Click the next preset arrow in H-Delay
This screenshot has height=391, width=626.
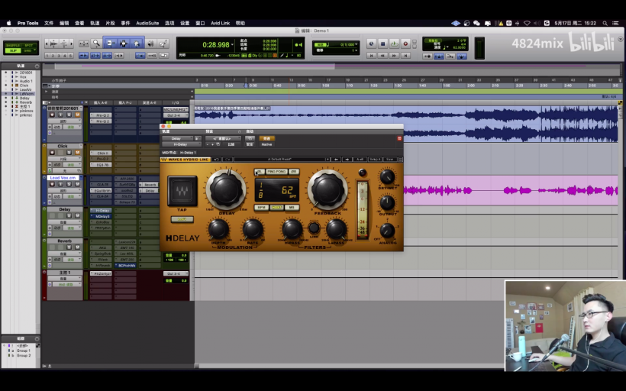point(347,160)
